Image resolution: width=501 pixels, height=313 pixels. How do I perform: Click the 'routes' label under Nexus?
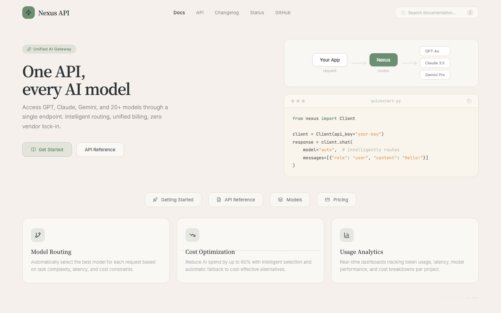383,71
